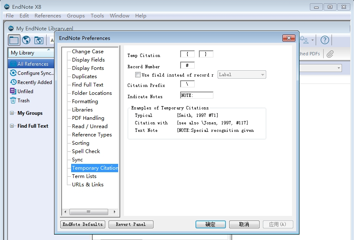Click preferences list scroll right arrow
354x240 pixels.
114,212
